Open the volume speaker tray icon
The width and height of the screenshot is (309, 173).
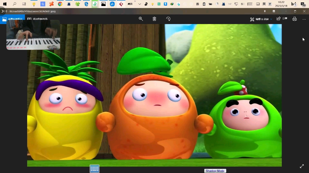243,4
